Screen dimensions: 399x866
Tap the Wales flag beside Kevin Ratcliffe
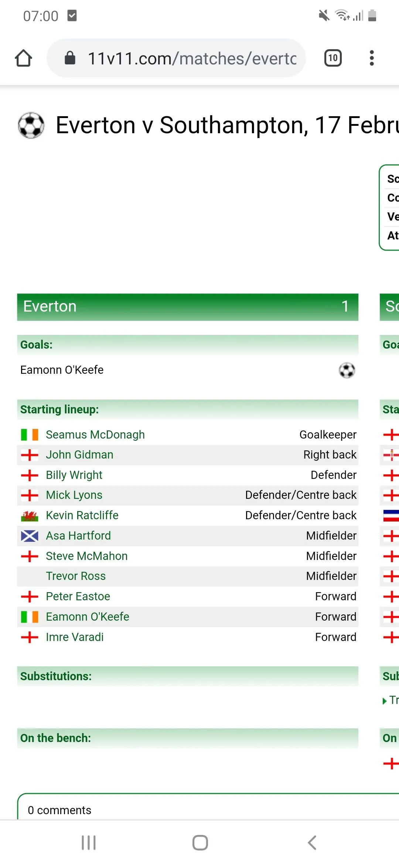30,516
